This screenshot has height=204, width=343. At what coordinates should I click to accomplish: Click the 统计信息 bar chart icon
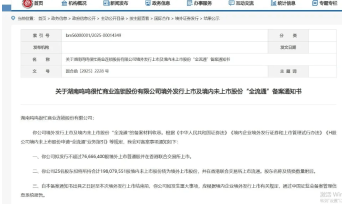click(273, 3)
